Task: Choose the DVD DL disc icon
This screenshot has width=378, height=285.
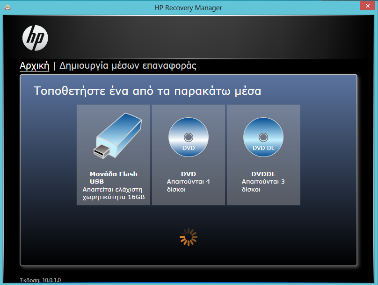Action: (263, 137)
